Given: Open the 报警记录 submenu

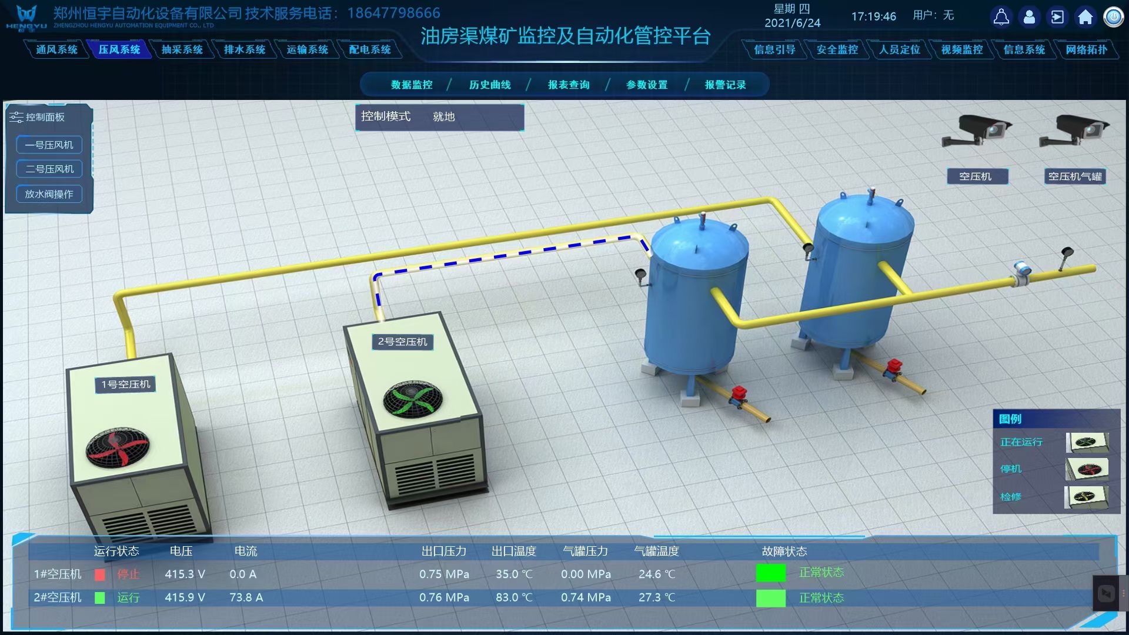Looking at the screenshot, I should tap(725, 85).
